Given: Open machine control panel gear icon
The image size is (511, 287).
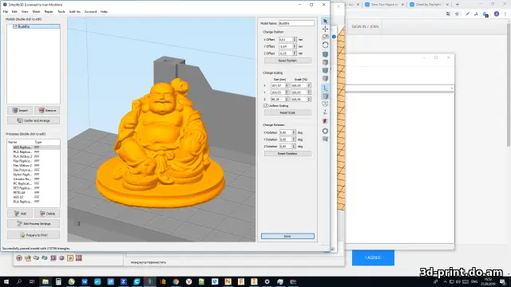Looking at the screenshot, I should (325, 131).
